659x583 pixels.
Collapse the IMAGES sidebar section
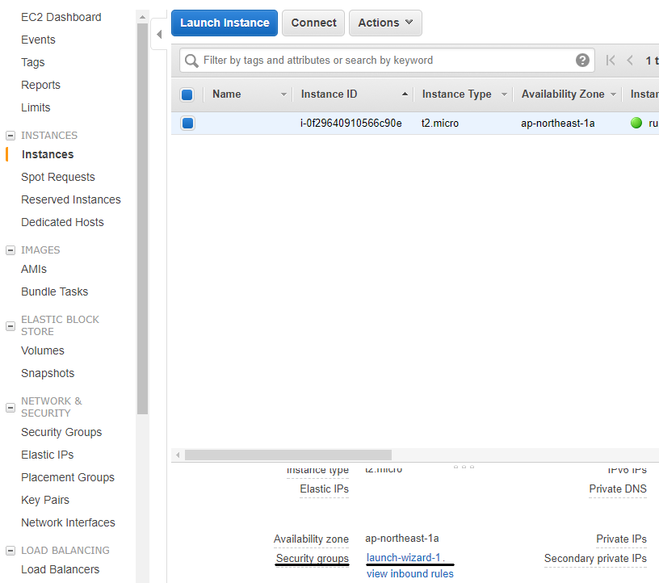pyautogui.click(x=10, y=250)
